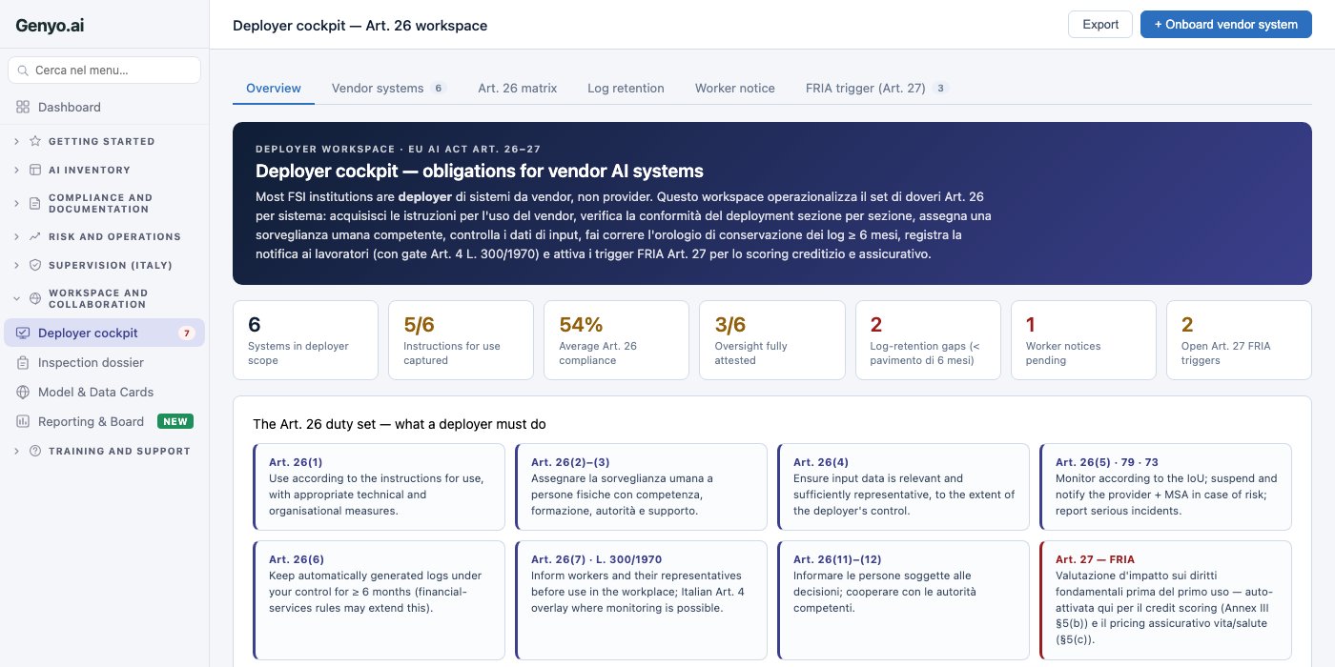Open the Worker notice tab

click(735, 88)
